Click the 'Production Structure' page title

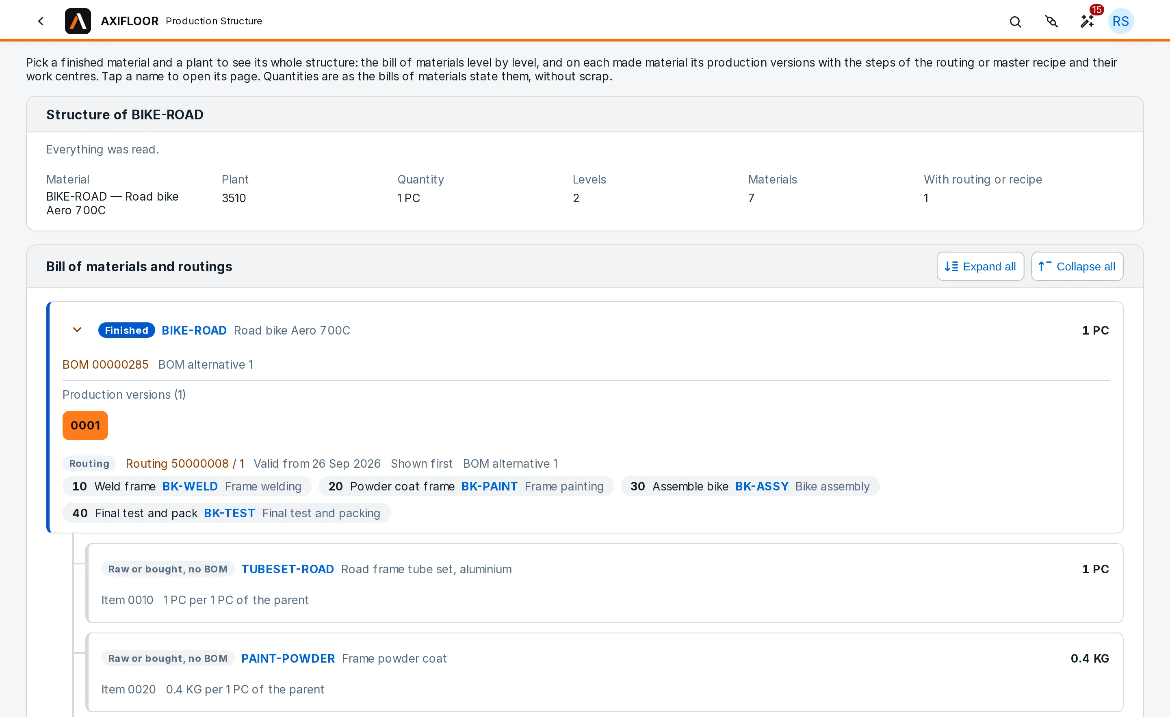(x=214, y=22)
